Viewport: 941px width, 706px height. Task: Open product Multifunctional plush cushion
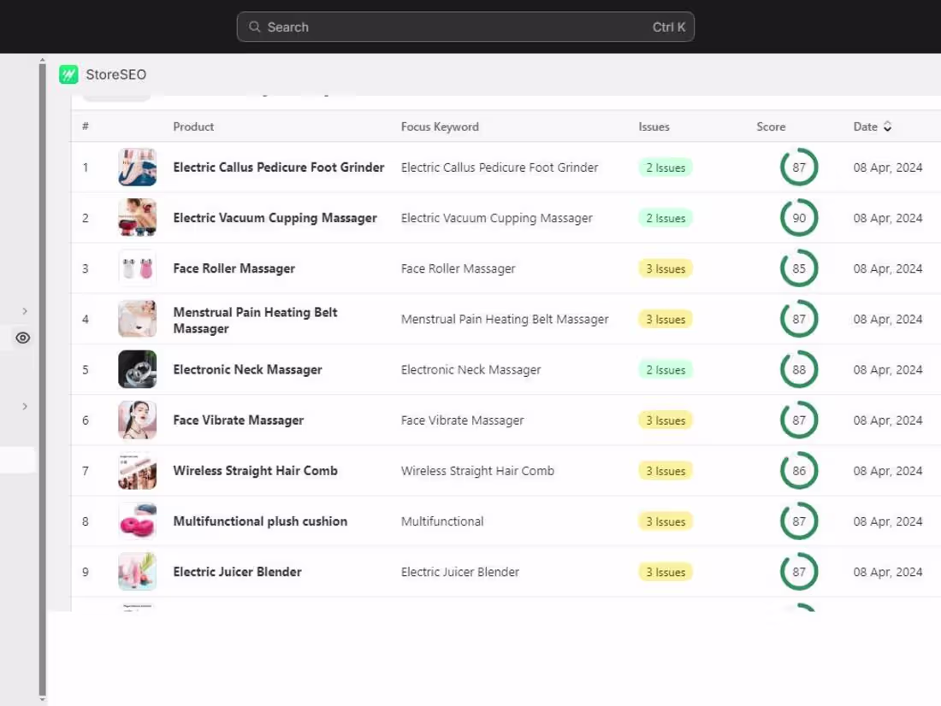pos(260,521)
